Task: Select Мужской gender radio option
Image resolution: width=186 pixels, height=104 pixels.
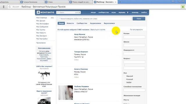Action: 130,79
